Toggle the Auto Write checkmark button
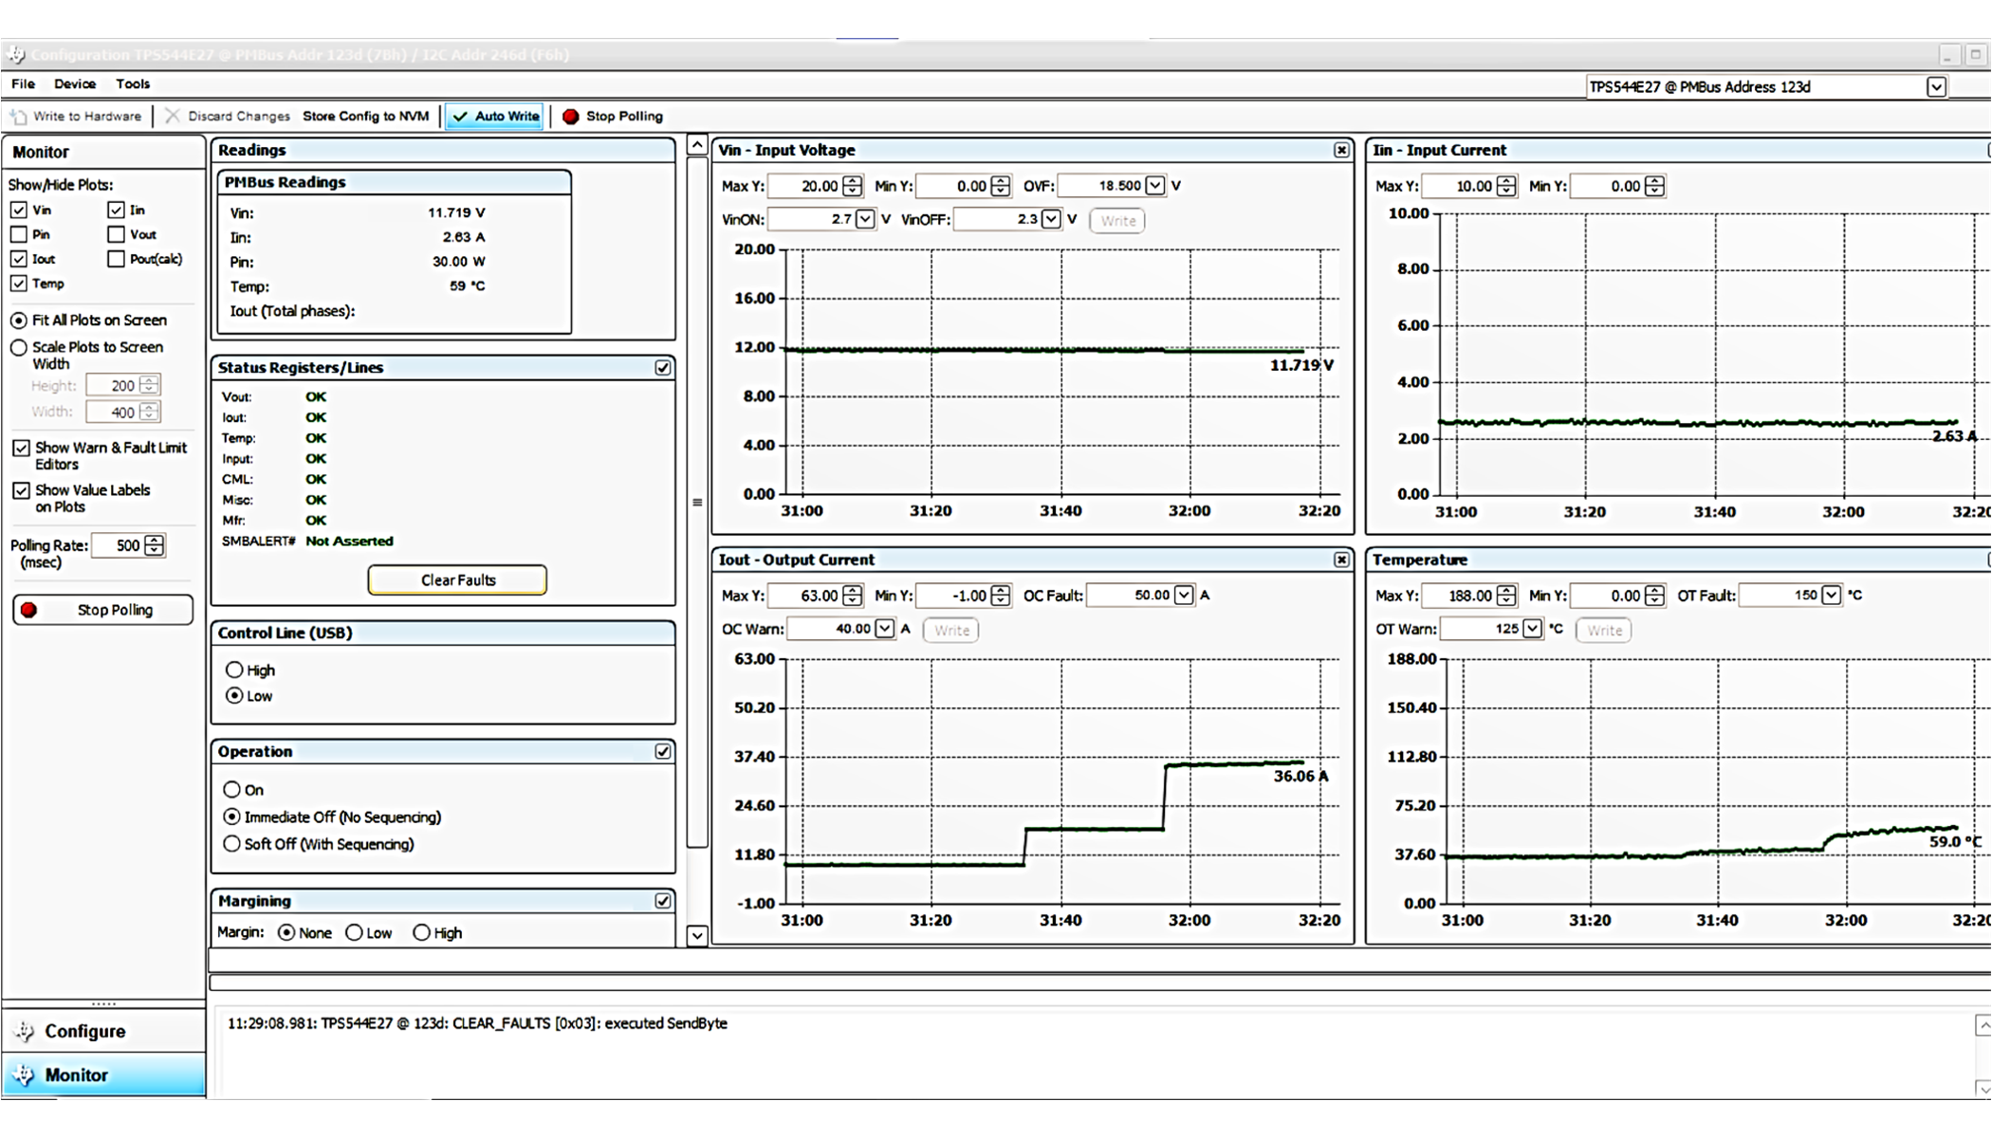Viewport: 1992px width, 1138px height. [x=495, y=116]
